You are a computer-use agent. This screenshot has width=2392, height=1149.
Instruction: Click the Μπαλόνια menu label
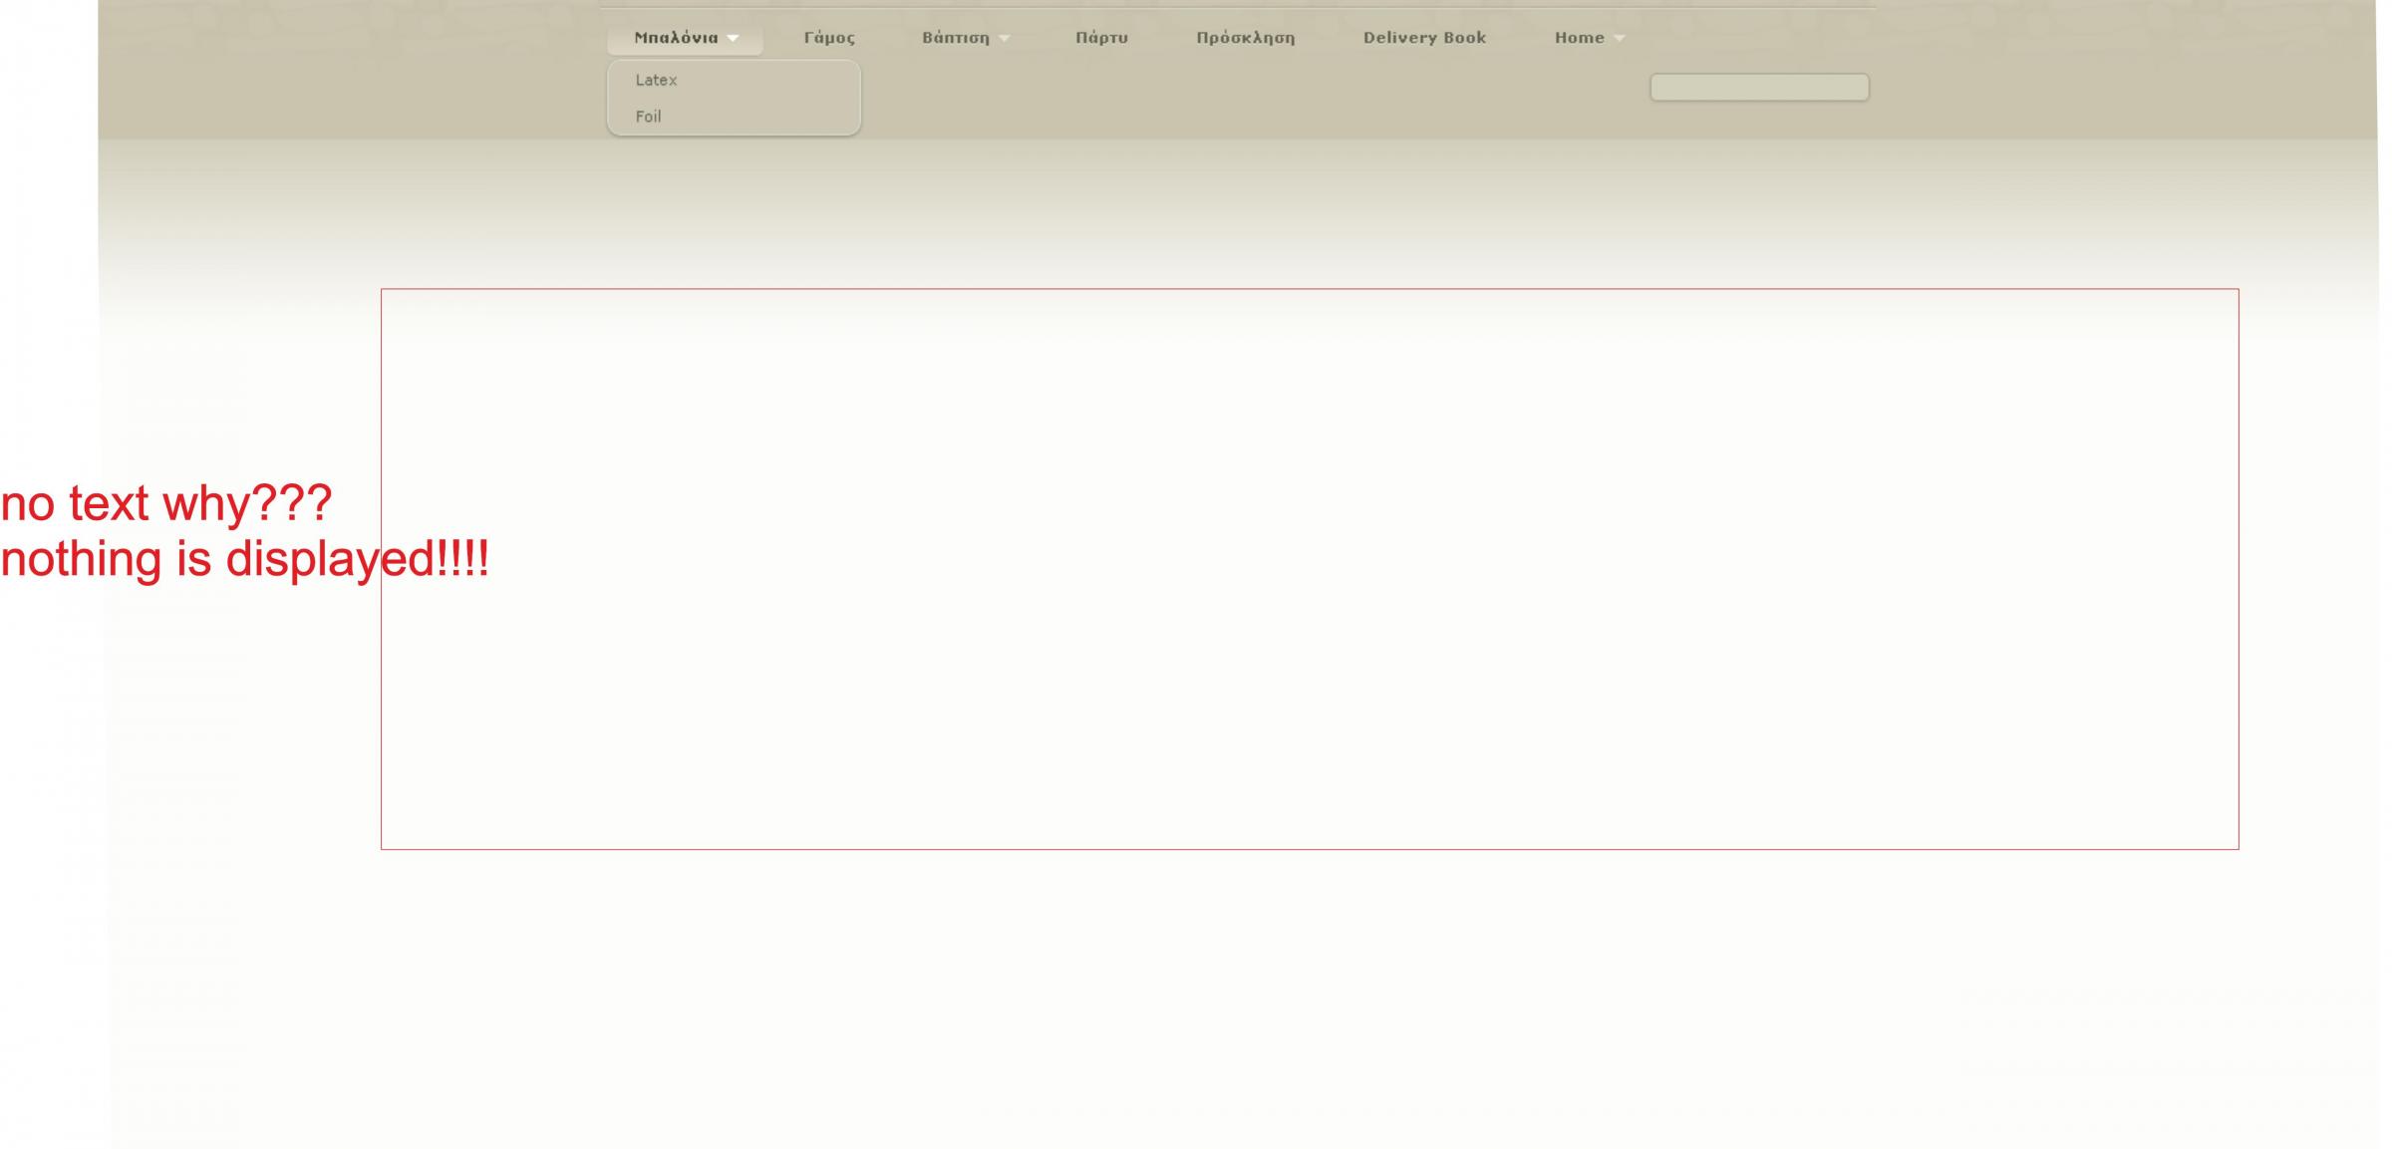click(676, 38)
